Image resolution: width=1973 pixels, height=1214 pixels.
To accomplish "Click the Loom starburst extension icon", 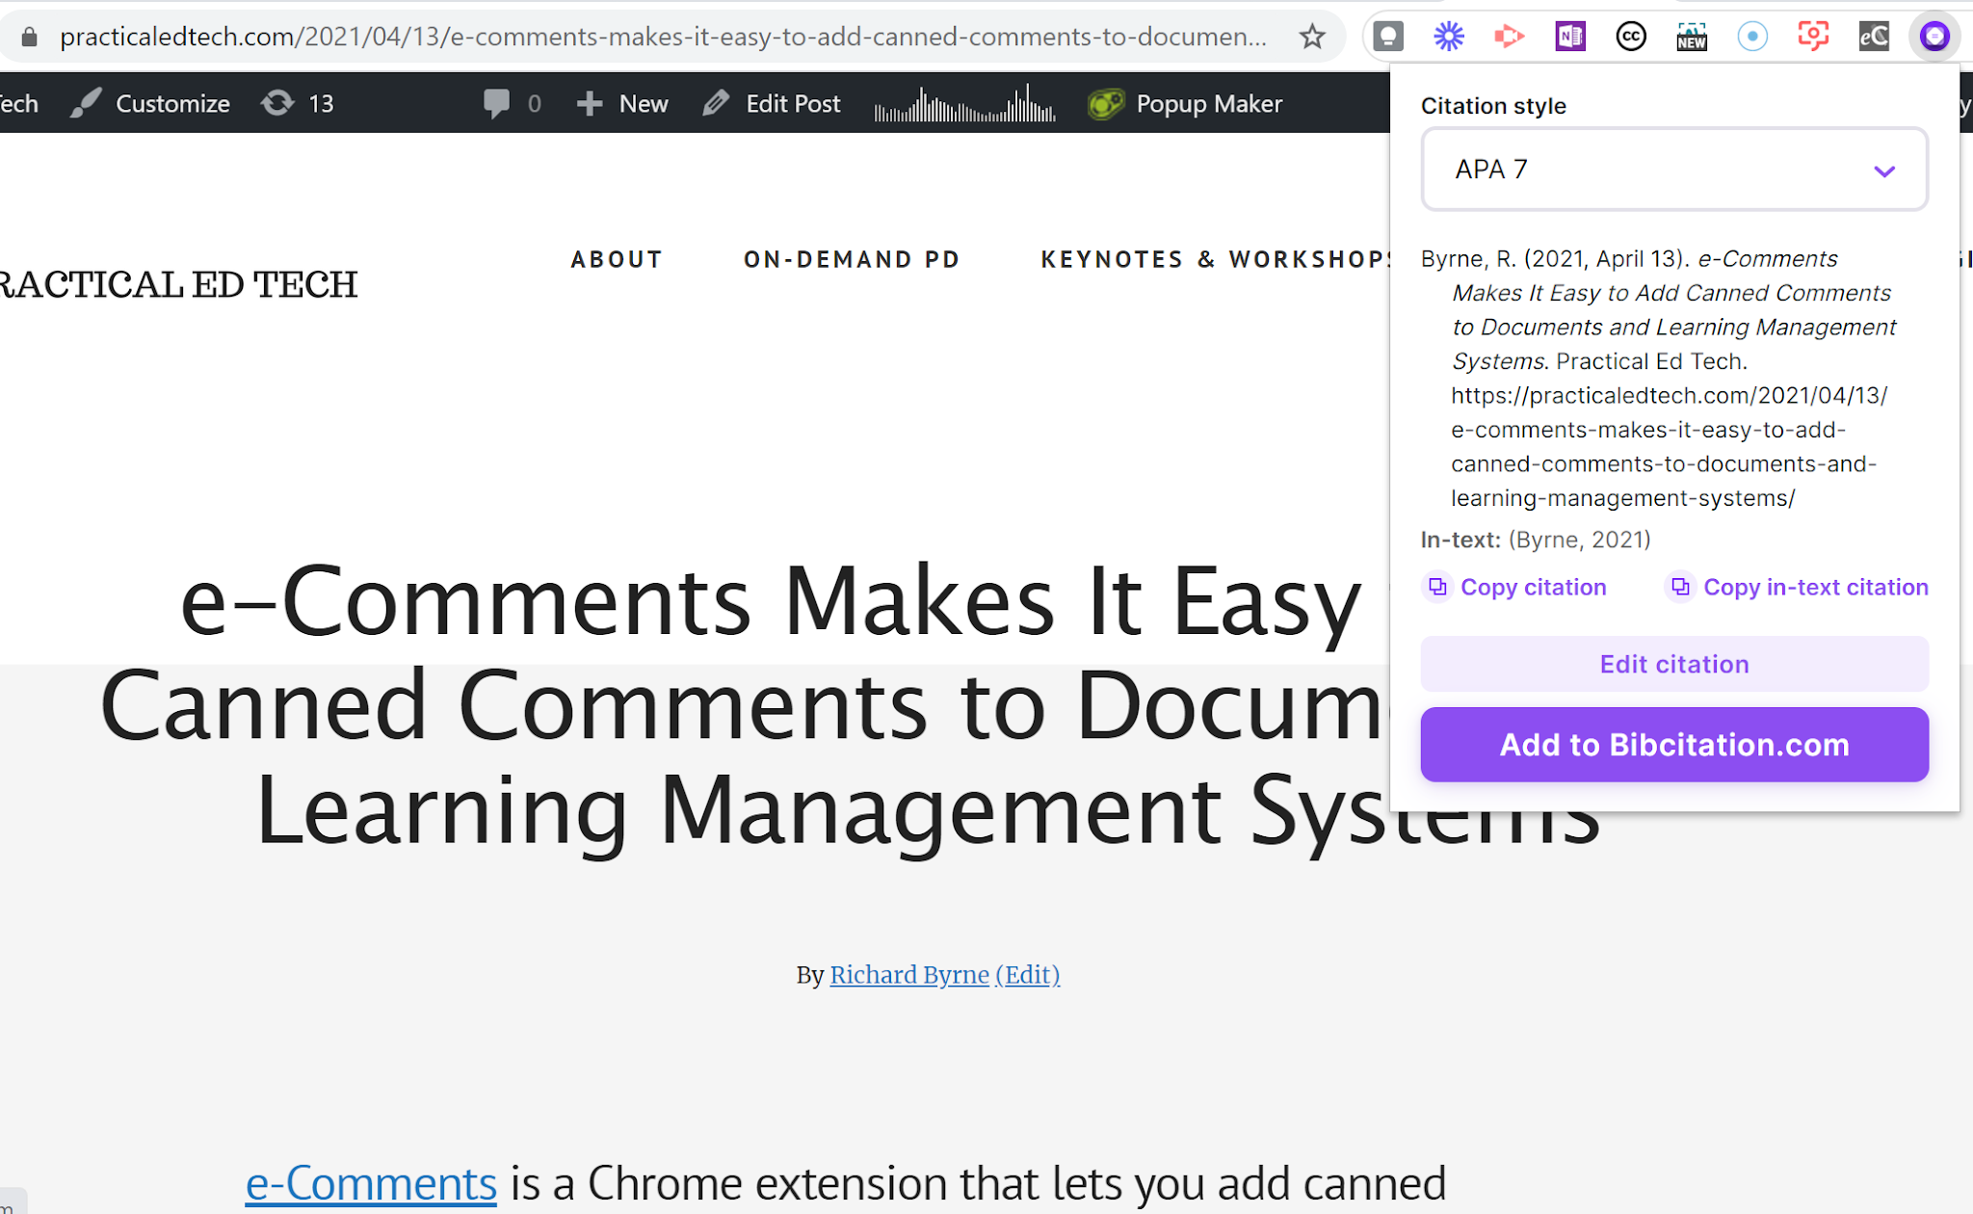I will click(x=1448, y=37).
